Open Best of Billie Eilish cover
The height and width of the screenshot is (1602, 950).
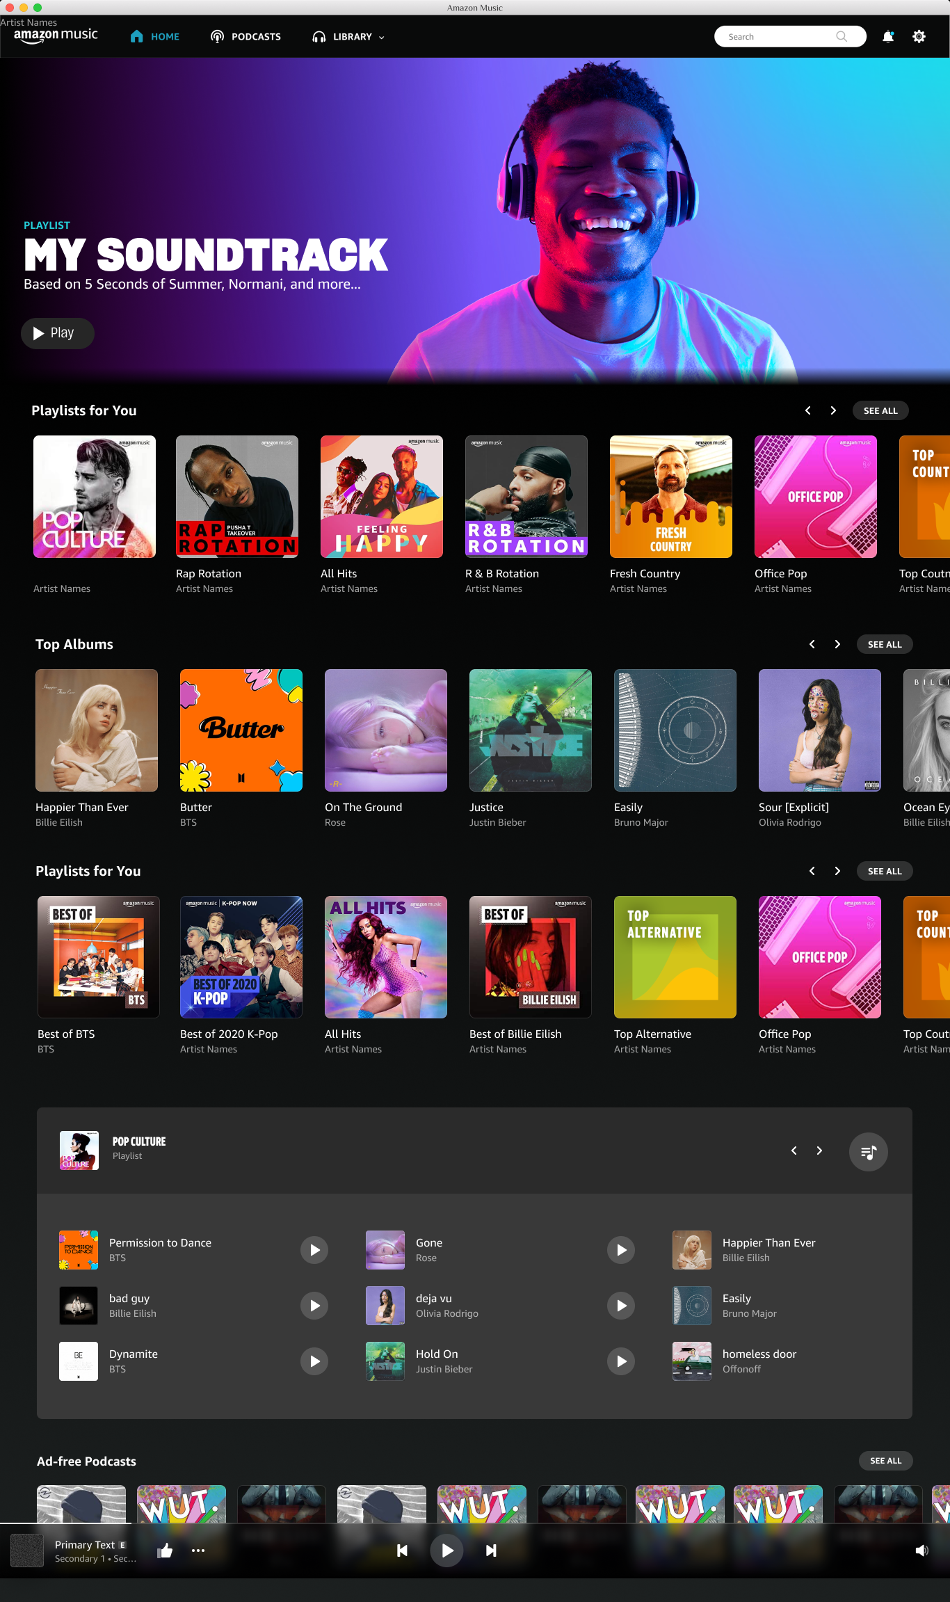pyautogui.click(x=531, y=957)
